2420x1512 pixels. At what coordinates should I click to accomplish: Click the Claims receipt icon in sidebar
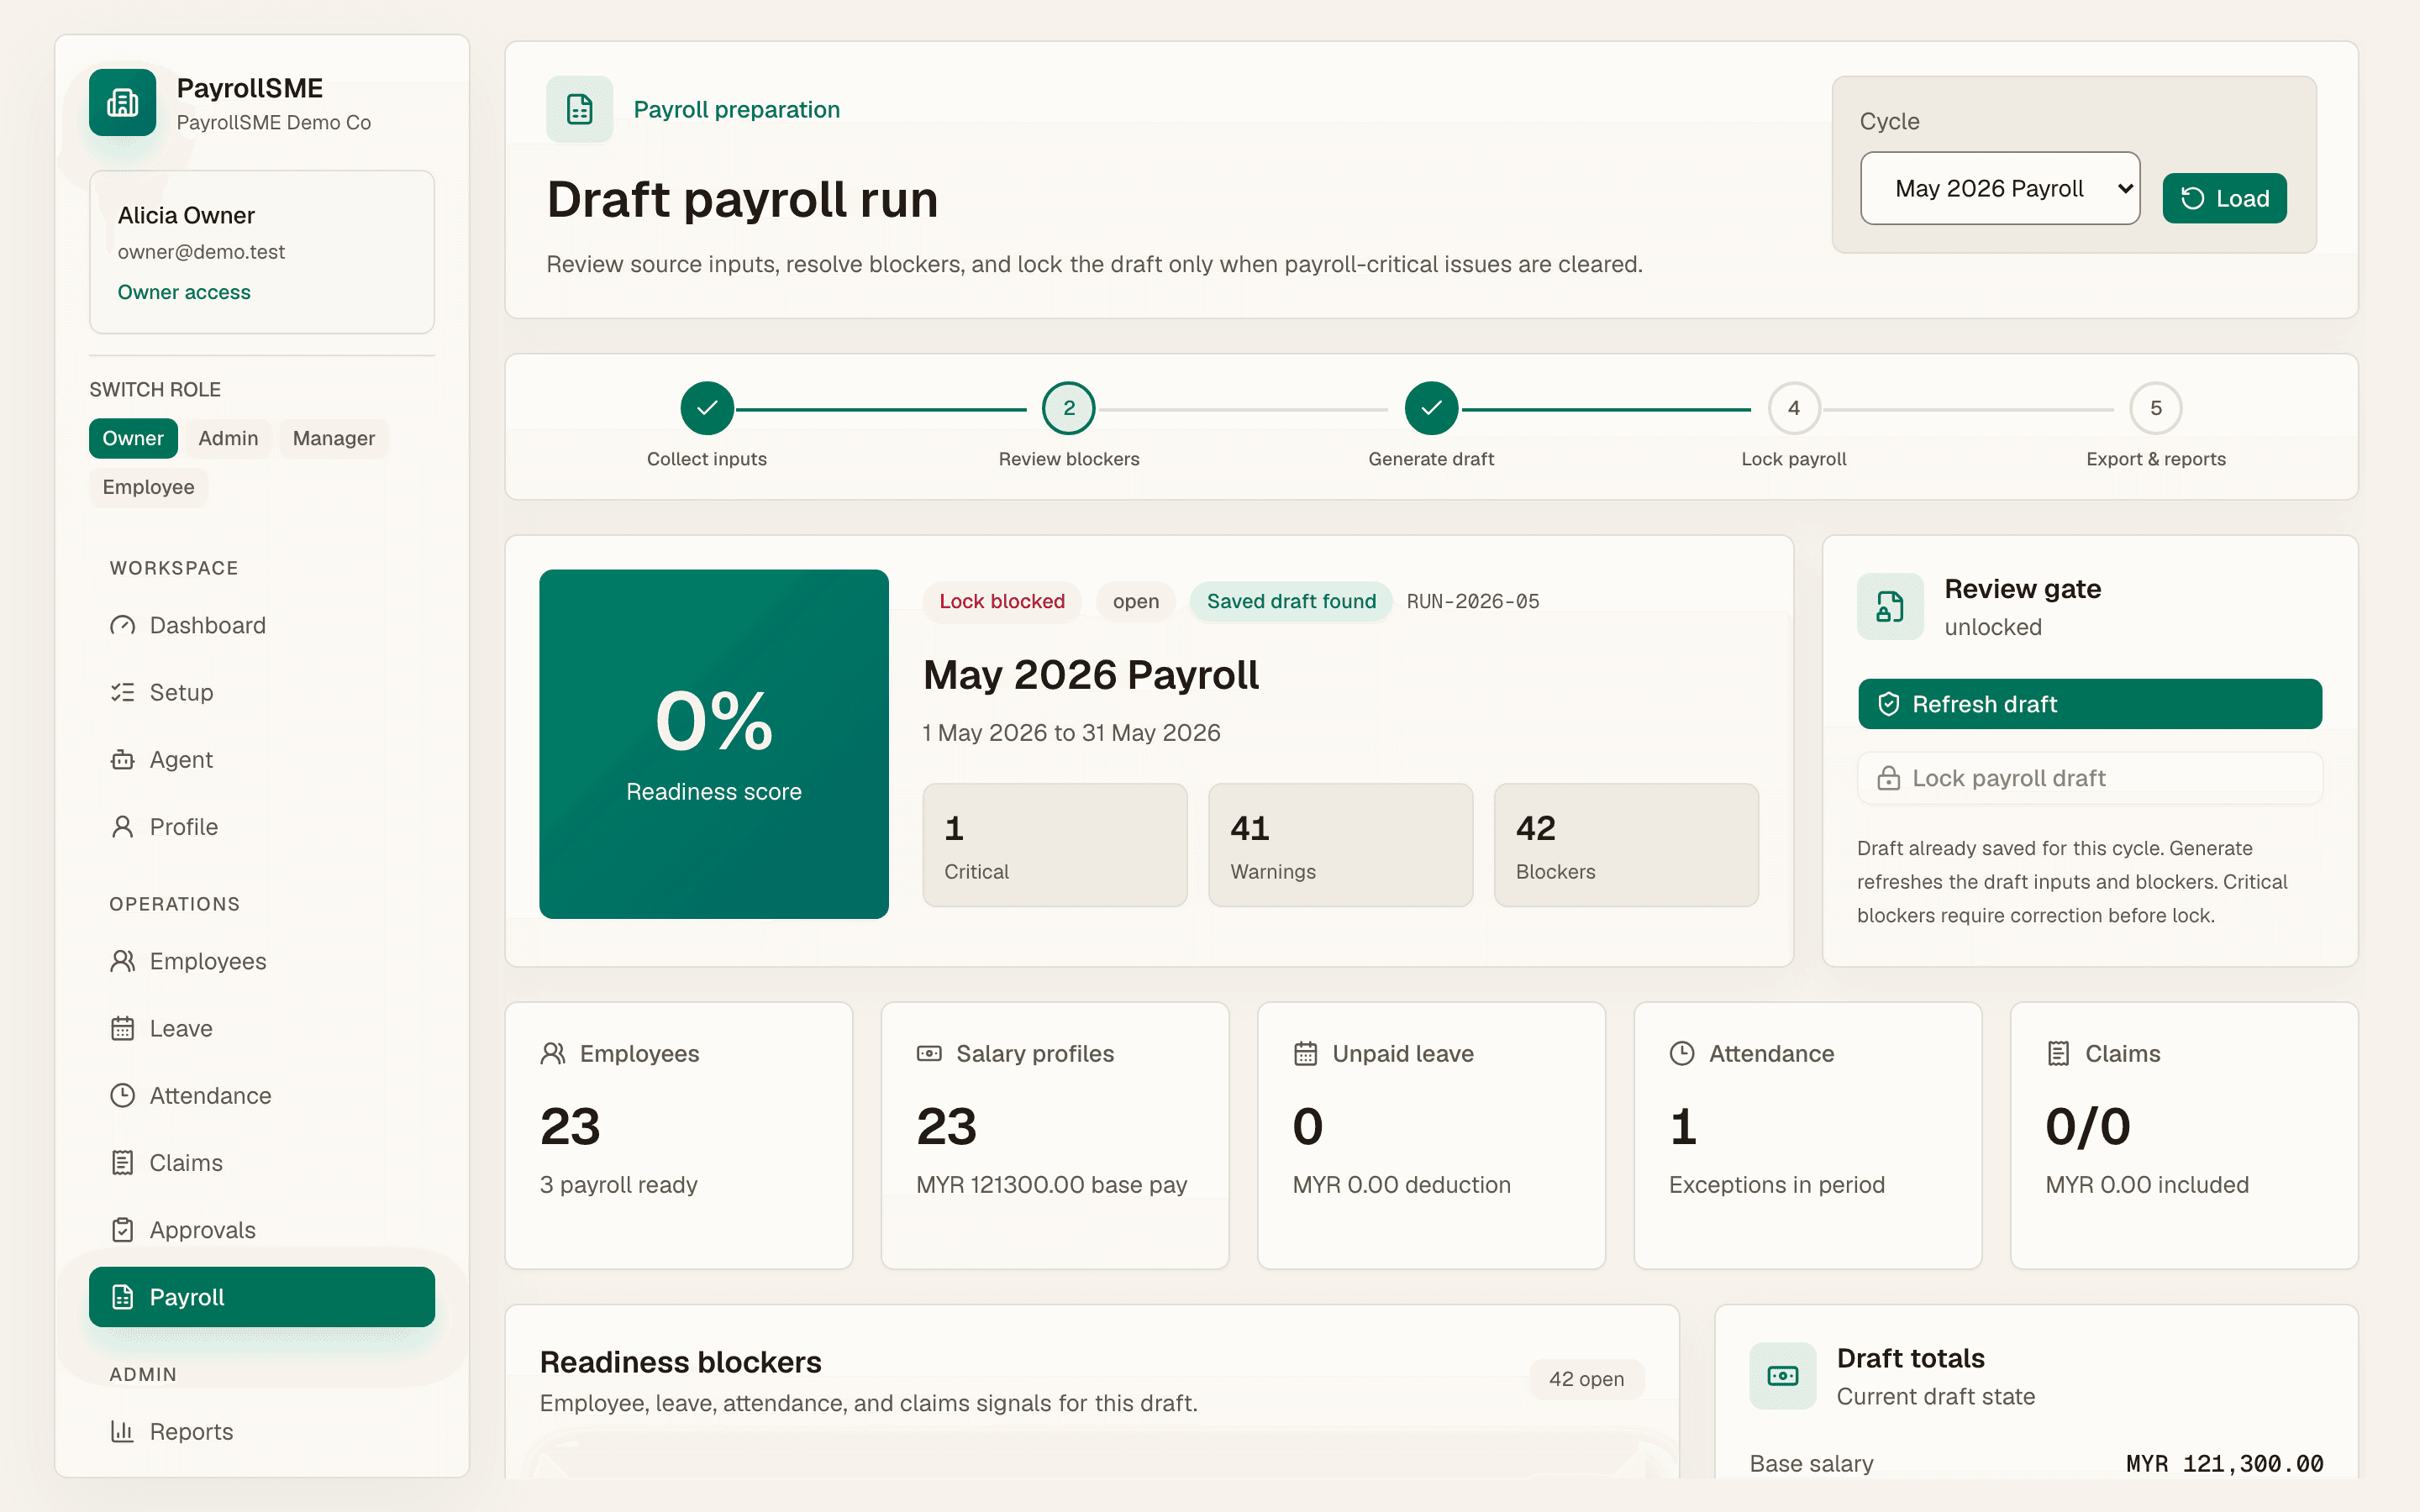pos(122,1162)
